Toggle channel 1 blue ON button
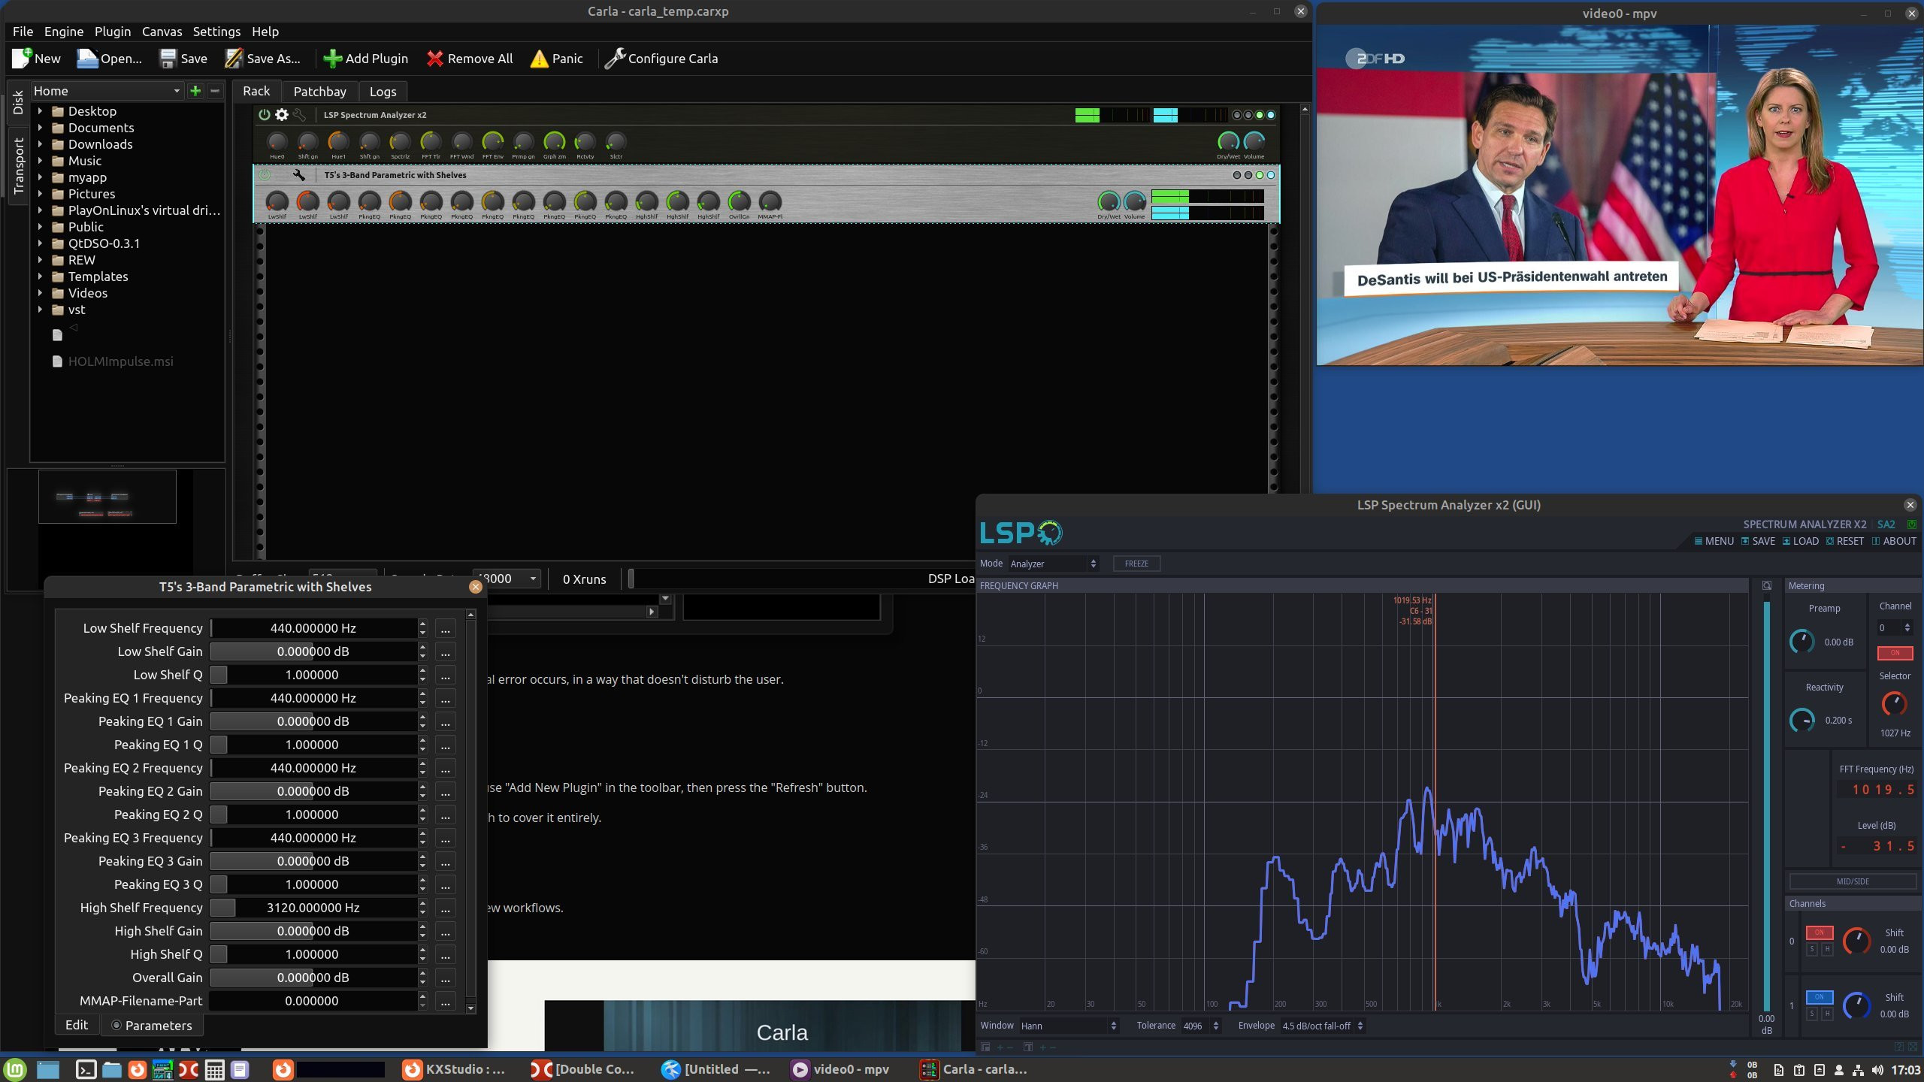Image resolution: width=1924 pixels, height=1082 pixels. (1819, 997)
